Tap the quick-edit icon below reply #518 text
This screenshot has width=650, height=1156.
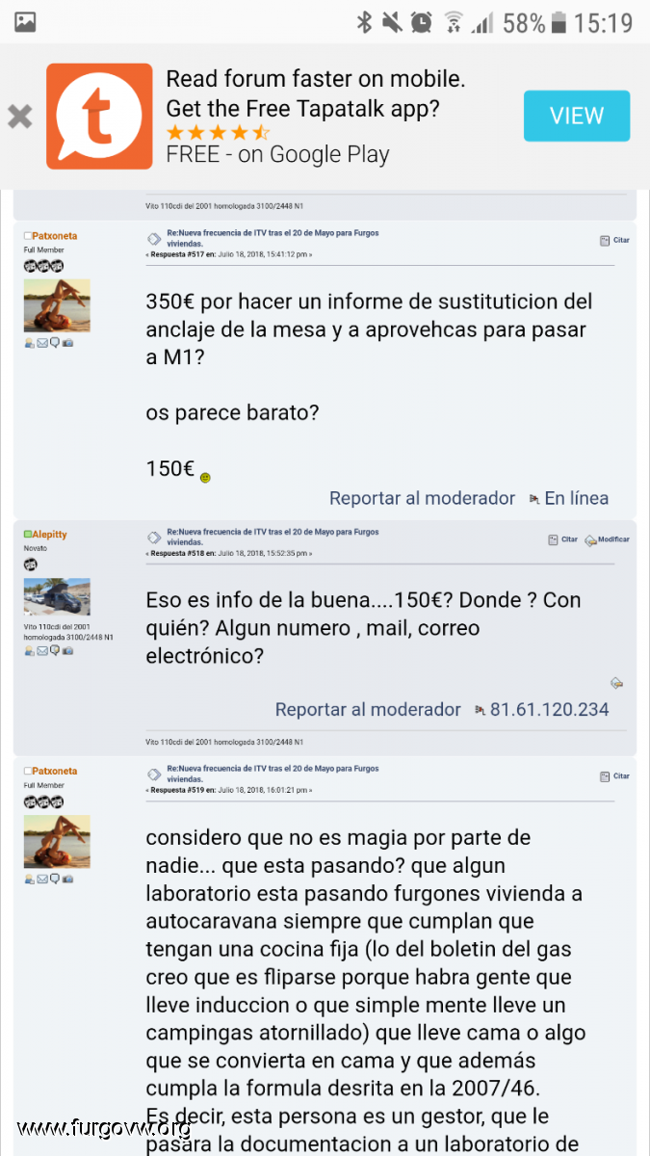pos(616,683)
